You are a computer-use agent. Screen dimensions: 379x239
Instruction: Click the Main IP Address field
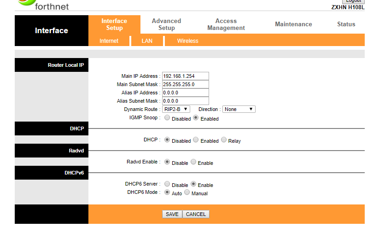[x=186, y=76]
